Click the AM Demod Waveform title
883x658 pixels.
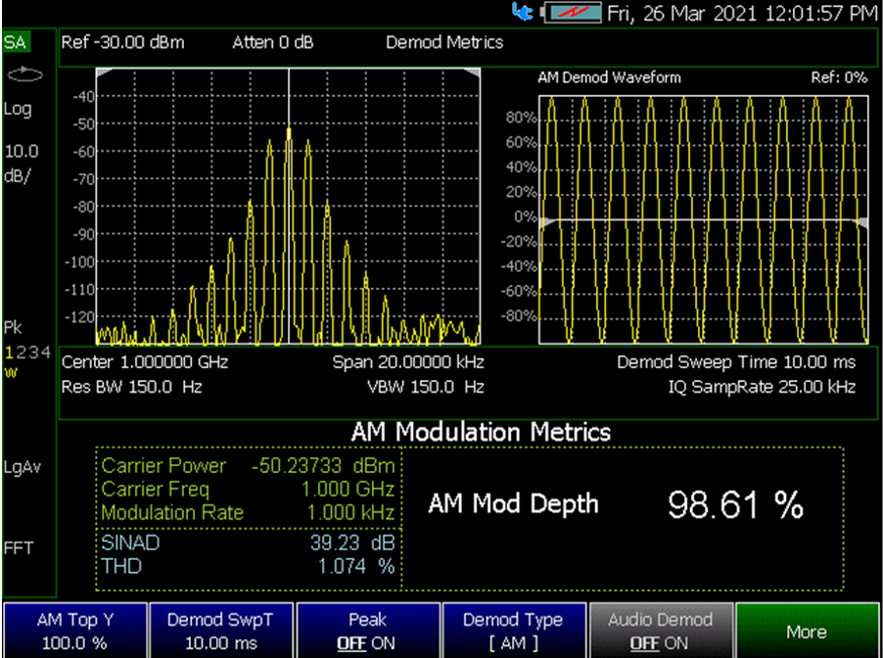coord(609,77)
